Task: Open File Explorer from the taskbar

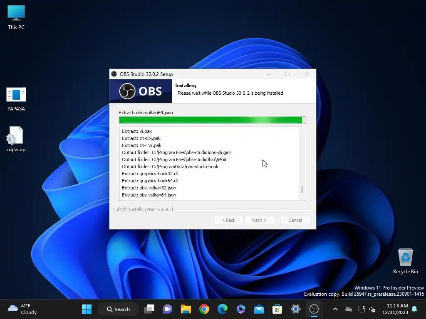Action: (186, 309)
